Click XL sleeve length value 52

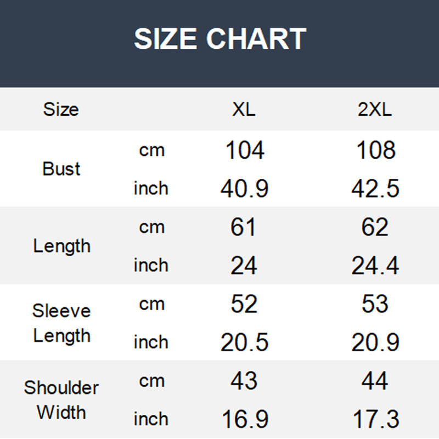244,304
